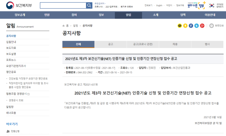
Task: Open 공지사항 in the sidebar
Action: (11, 36)
